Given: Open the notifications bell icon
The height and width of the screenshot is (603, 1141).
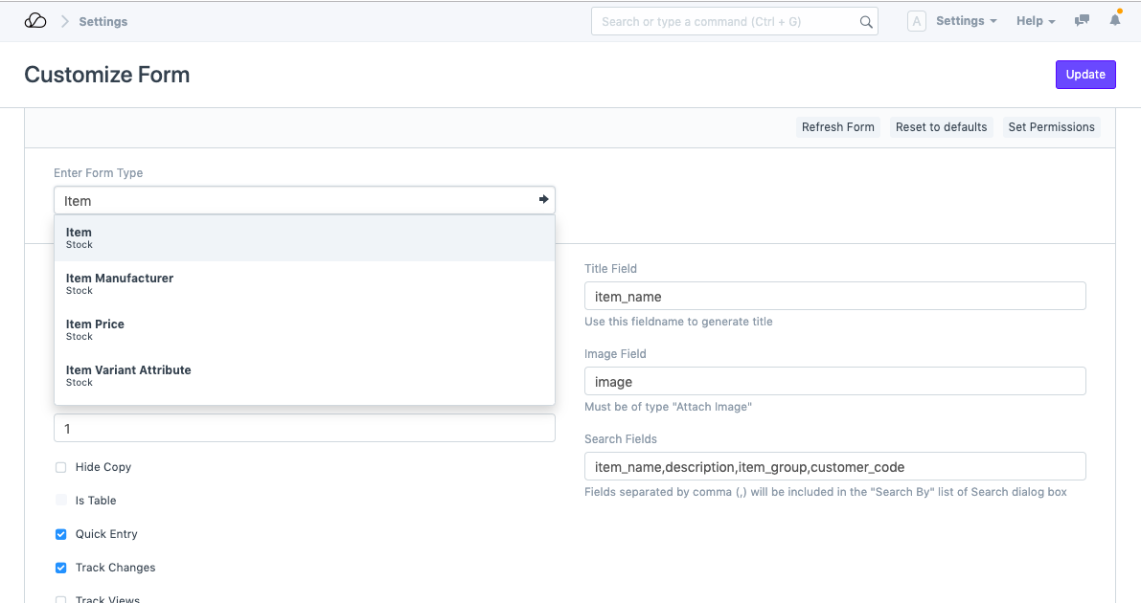Looking at the screenshot, I should click(1115, 20).
